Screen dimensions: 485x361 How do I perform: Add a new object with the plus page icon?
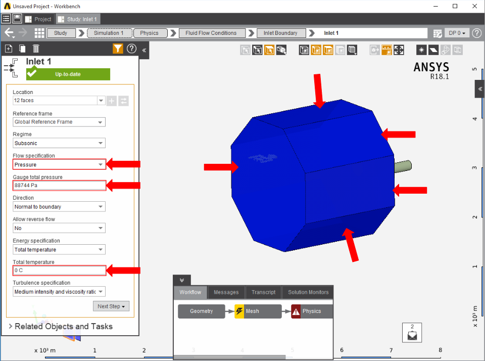click(9, 49)
